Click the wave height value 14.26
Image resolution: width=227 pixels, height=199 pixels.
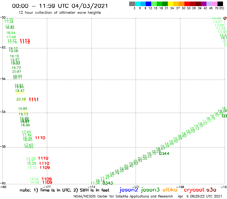pos(34,179)
